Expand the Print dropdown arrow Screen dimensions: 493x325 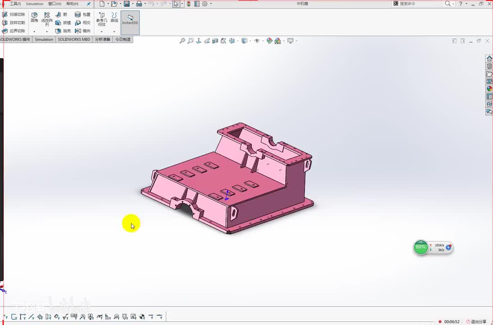(145, 4)
